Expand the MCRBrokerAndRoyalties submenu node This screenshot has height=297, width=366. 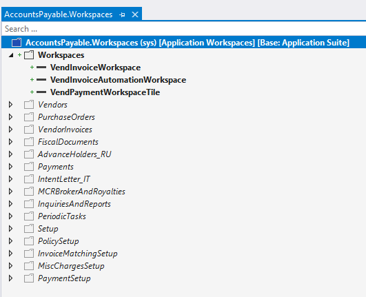(10, 192)
